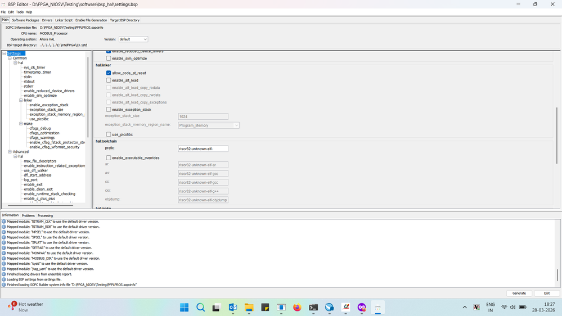The image size is (562, 316).
Task: Click the Exit button
Action: coord(547,293)
